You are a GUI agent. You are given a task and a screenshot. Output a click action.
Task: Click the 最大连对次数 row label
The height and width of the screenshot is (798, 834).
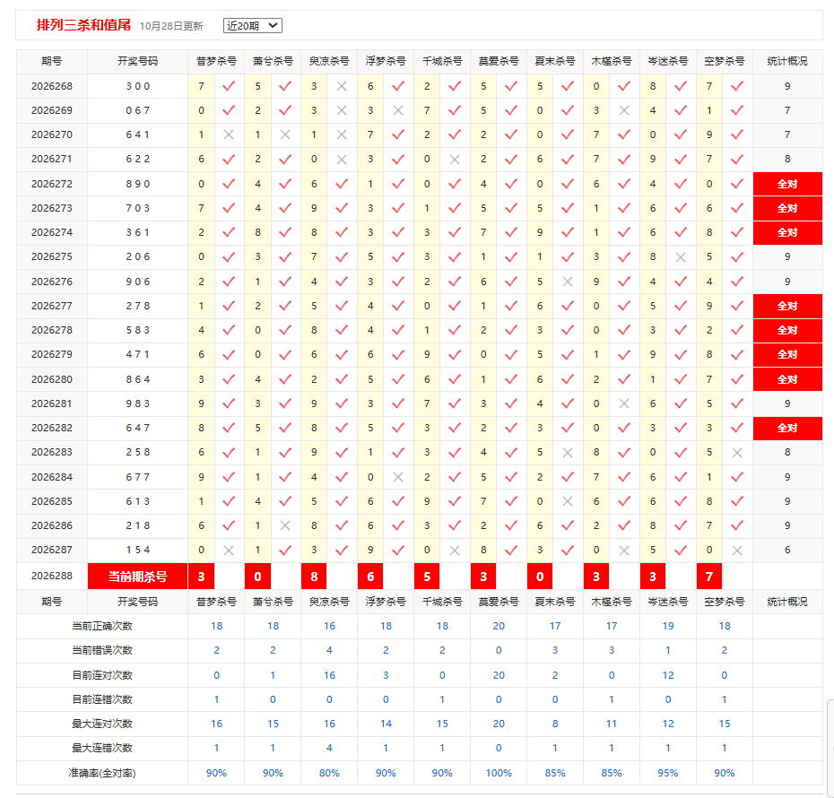coord(102,724)
